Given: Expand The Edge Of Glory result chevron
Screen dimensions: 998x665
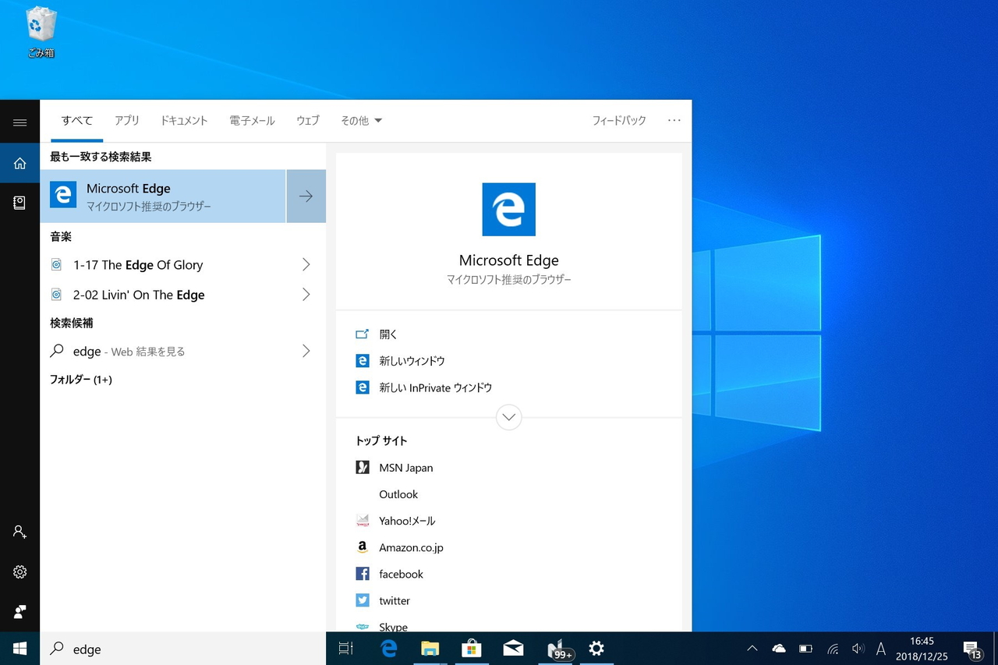Looking at the screenshot, I should [x=306, y=265].
